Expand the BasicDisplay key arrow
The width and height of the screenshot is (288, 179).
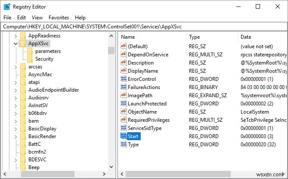click(x=16, y=129)
